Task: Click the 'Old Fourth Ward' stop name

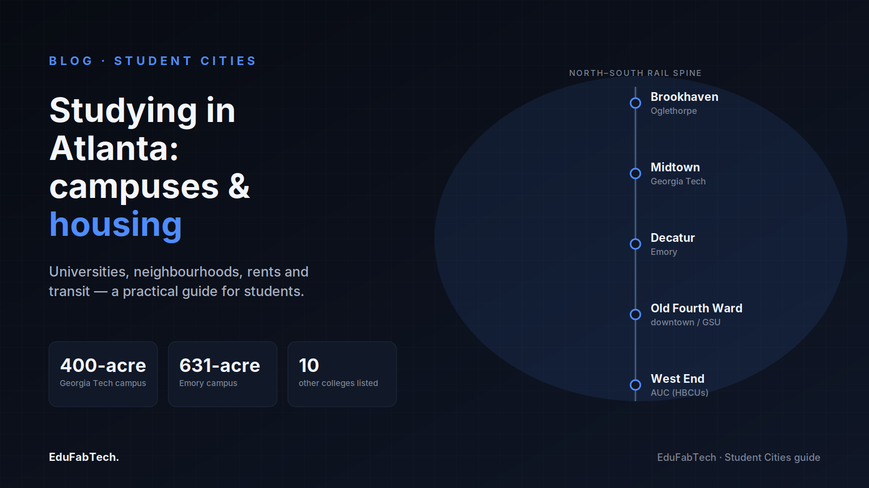Action: tap(696, 308)
